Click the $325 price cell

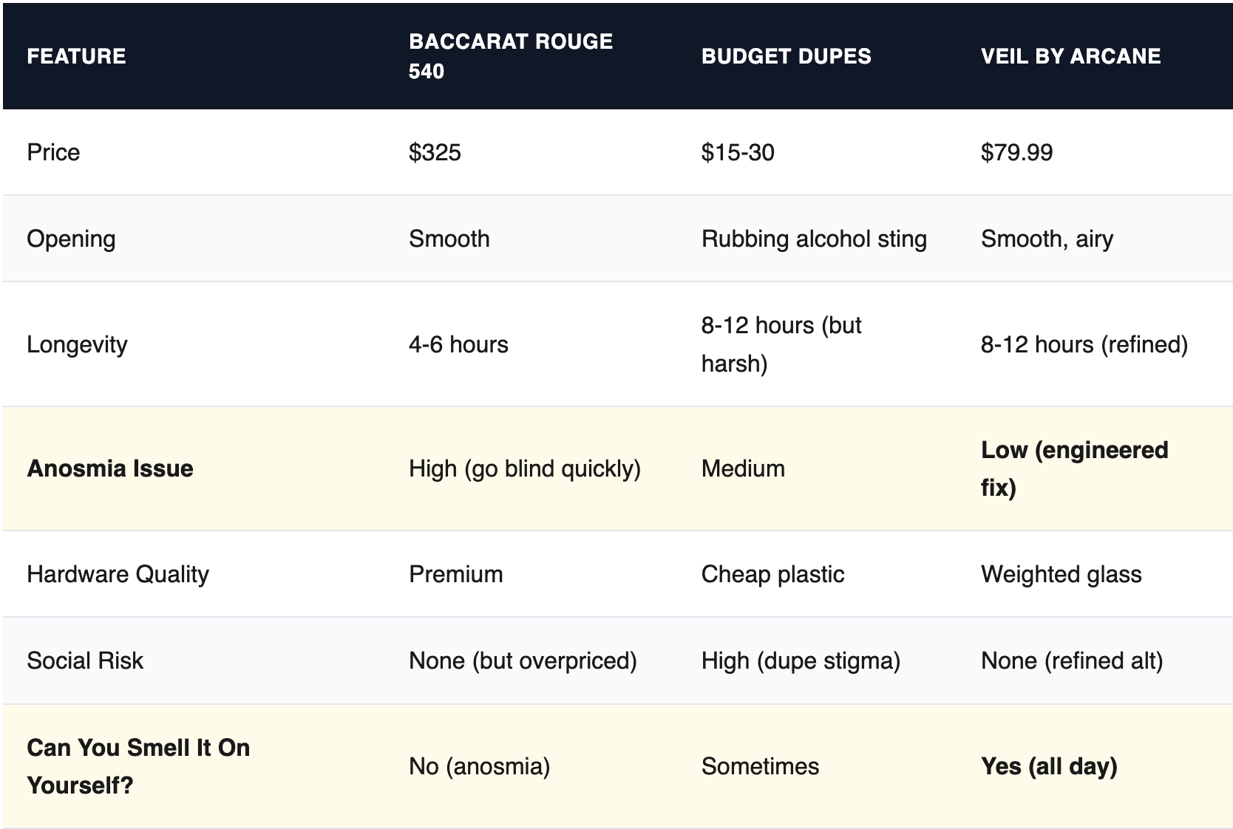point(435,152)
